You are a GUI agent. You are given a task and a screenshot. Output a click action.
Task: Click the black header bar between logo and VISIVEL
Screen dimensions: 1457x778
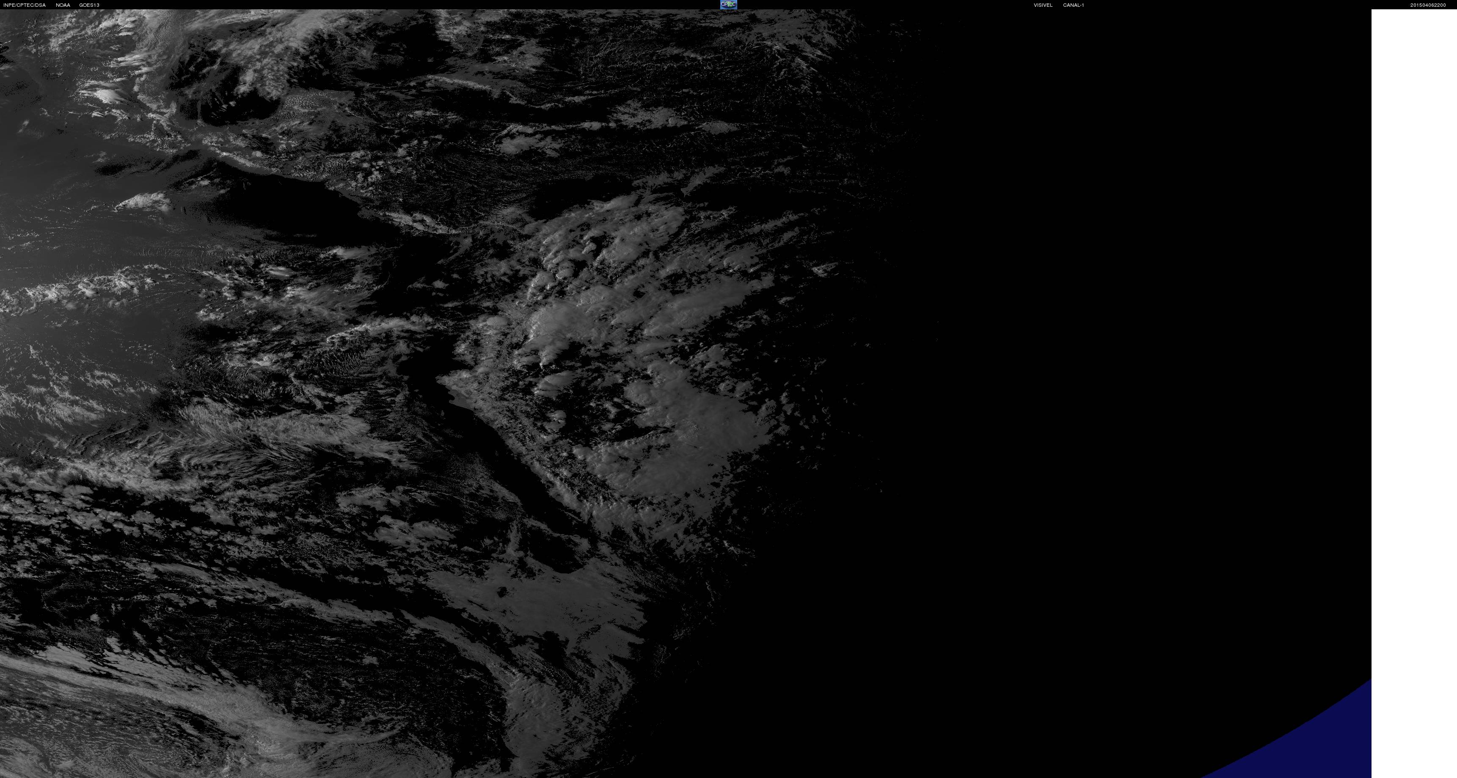point(882,5)
